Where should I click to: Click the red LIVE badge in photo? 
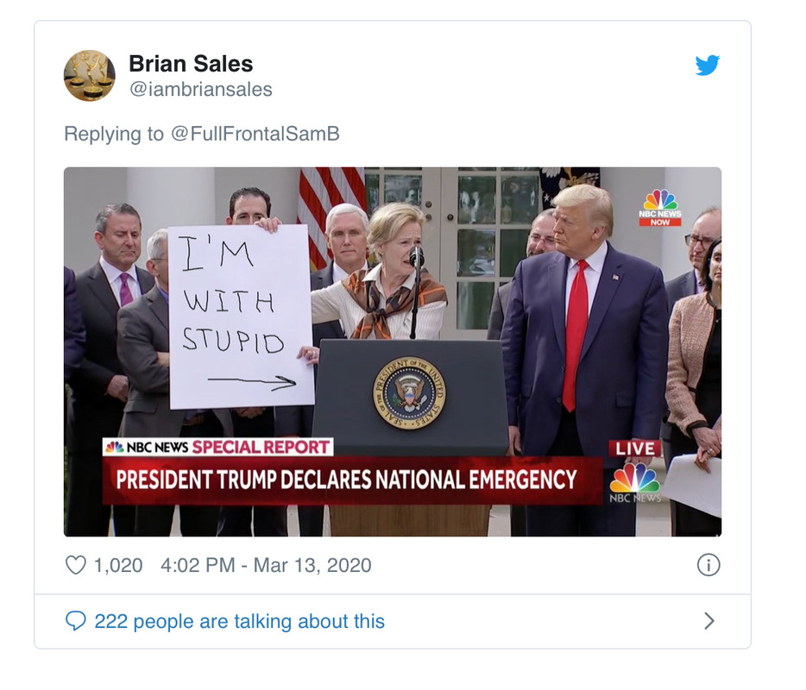tap(634, 448)
